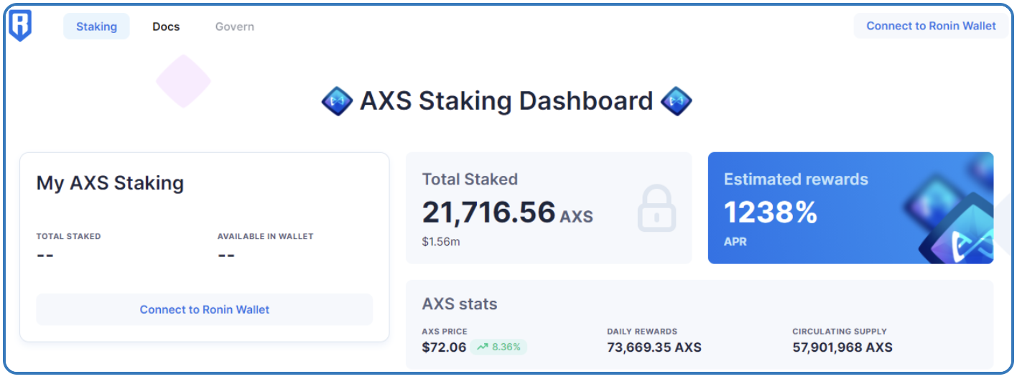Click the $72.06 AXS price value
Image resolution: width=1017 pixels, height=379 pixels.
(x=444, y=347)
